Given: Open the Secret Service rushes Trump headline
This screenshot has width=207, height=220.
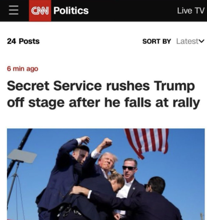Looking at the screenshot, I should pyautogui.click(x=104, y=94).
